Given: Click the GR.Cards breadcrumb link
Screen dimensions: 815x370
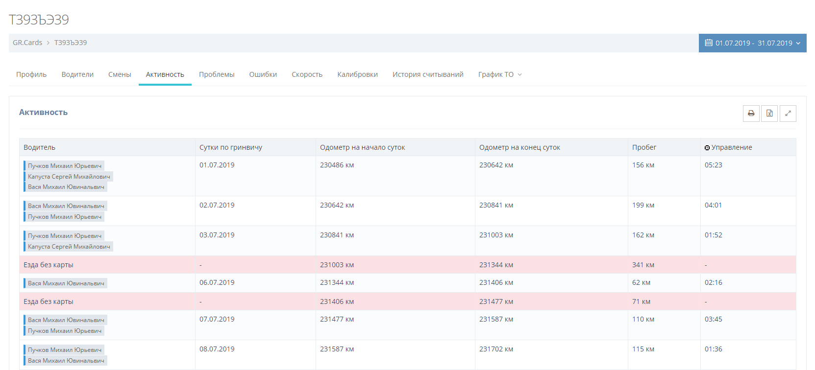Looking at the screenshot, I should (27, 43).
